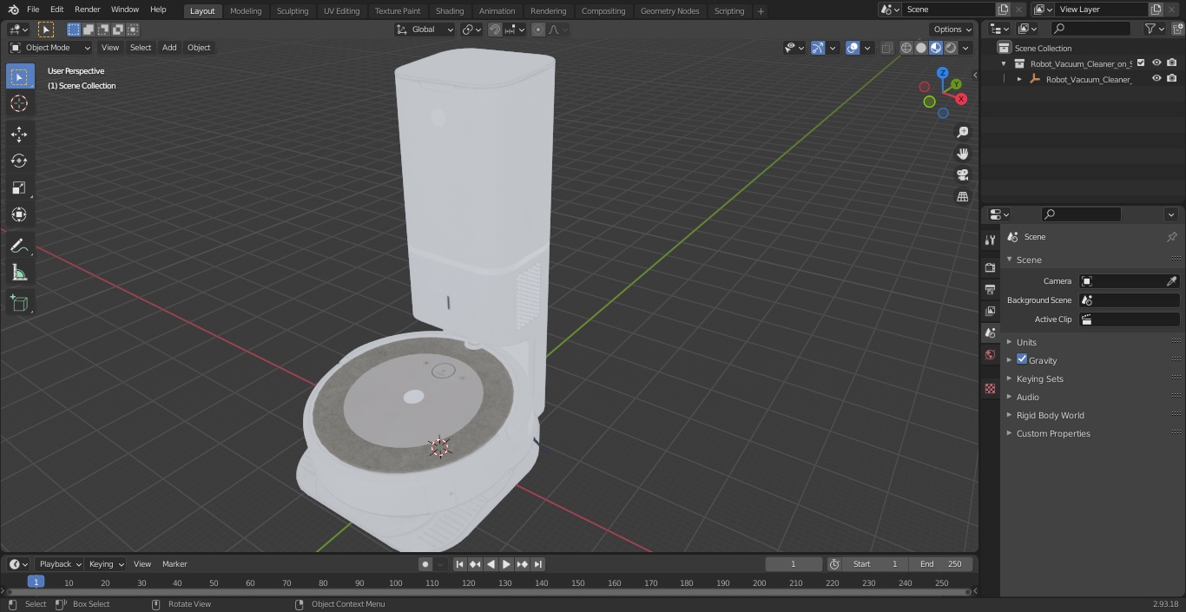This screenshot has height=612, width=1186.
Task: Open the World properties tab
Action: [x=990, y=354]
